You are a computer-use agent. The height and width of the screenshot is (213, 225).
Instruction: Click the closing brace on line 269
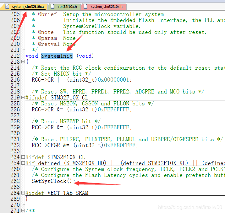[x=26, y=199]
